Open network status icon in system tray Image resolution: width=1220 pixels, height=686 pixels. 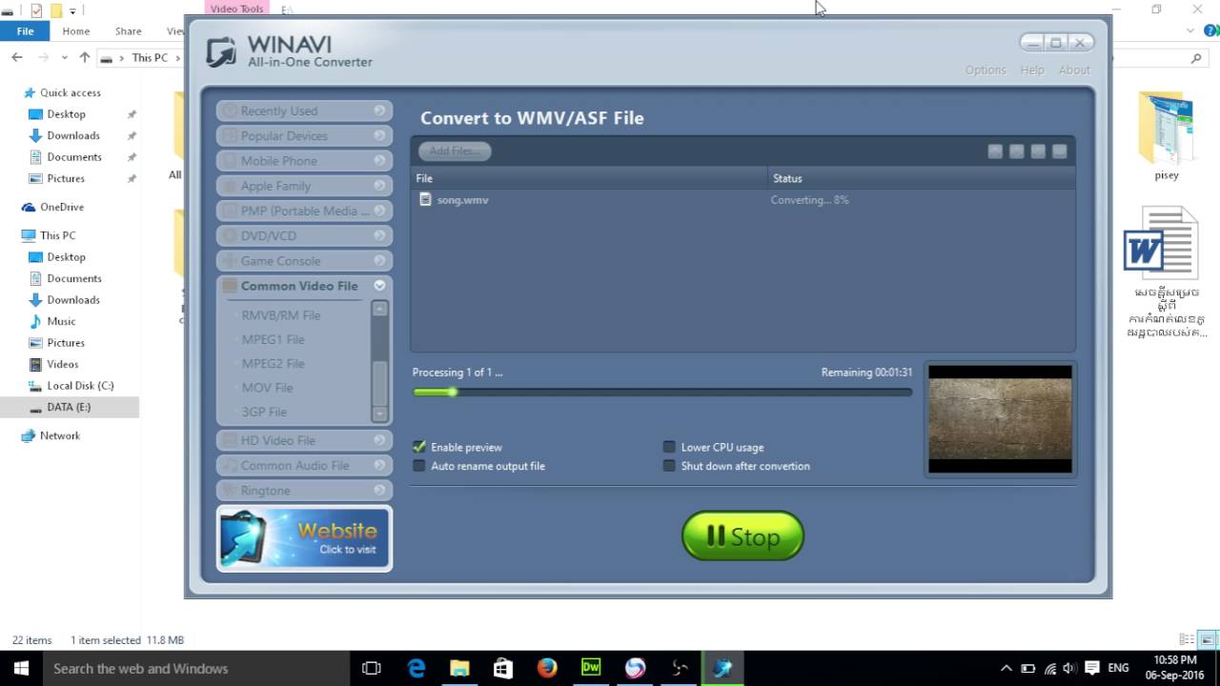tap(1049, 668)
